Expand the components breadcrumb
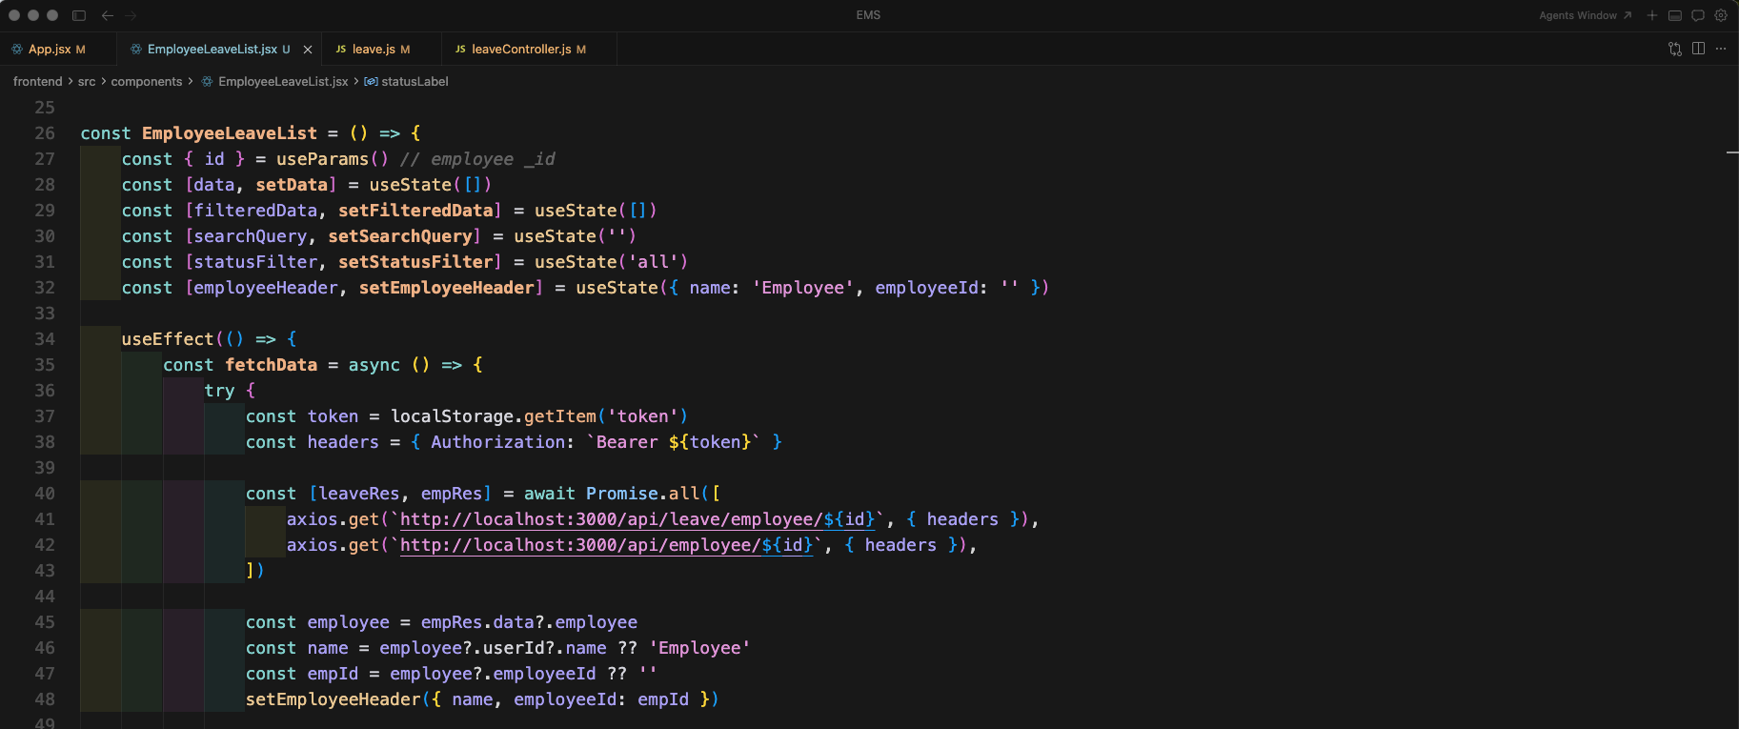 tap(146, 82)
